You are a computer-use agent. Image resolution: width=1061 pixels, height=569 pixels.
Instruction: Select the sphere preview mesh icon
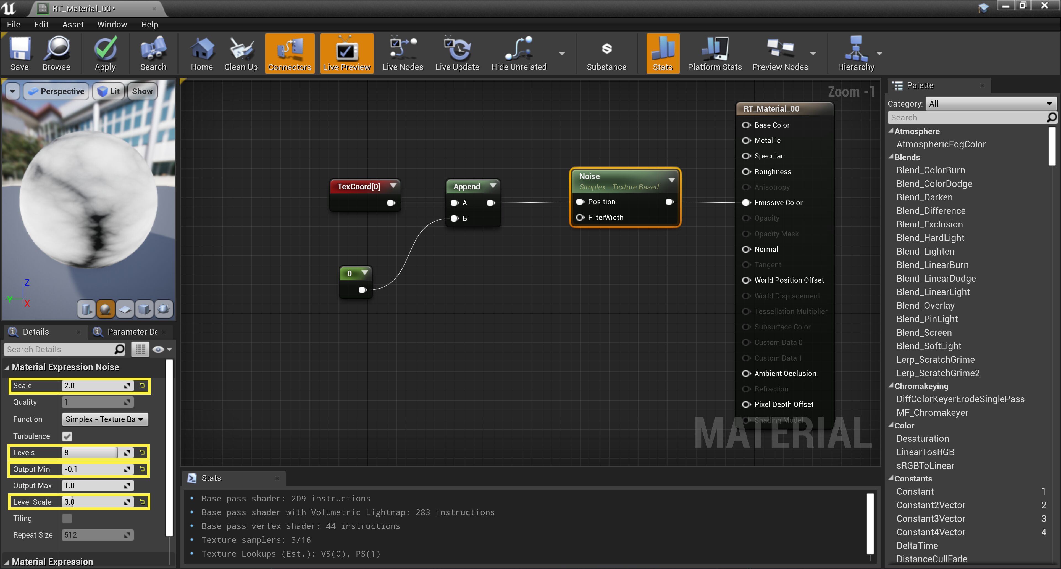(105, 309)
